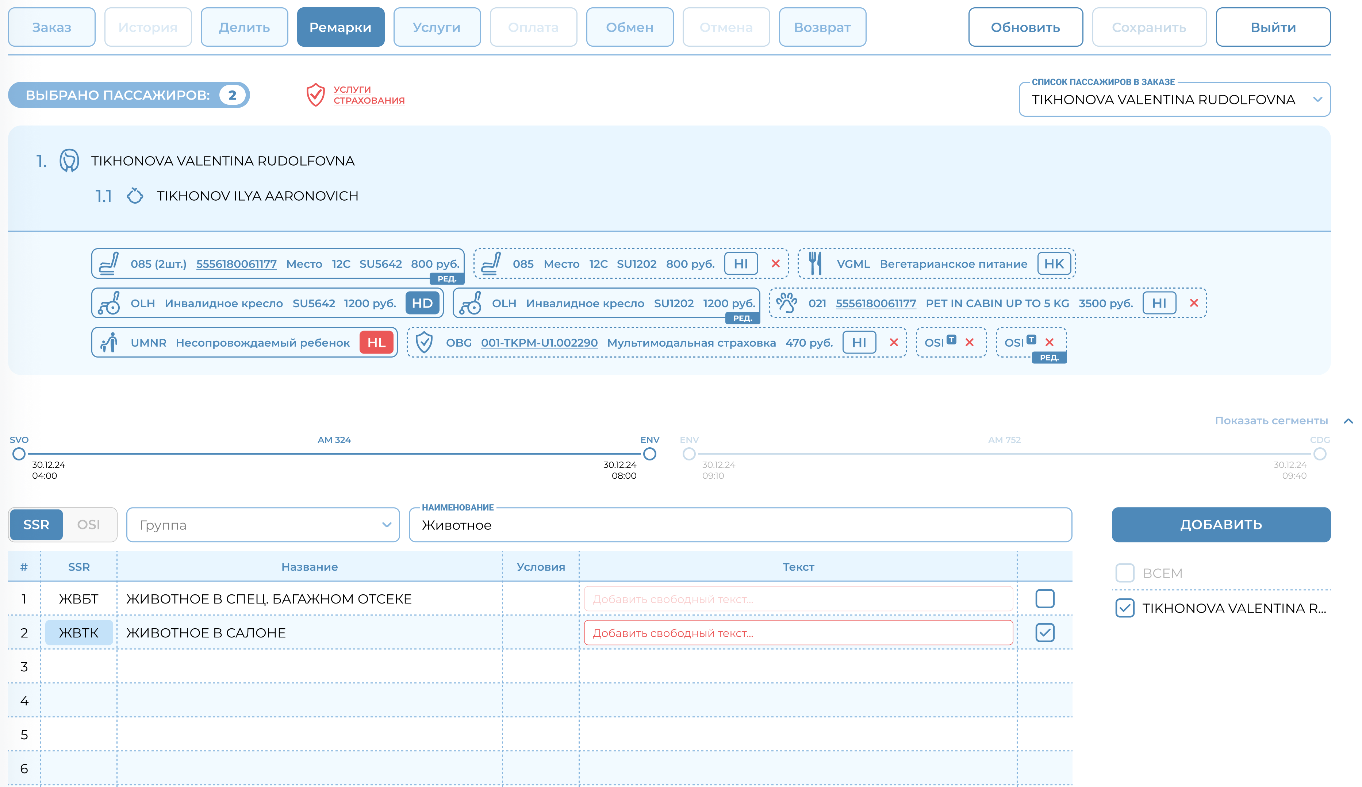
Task: Click the wheelchair icon for OLH SU5642
Action: click(x=109, y=303)
